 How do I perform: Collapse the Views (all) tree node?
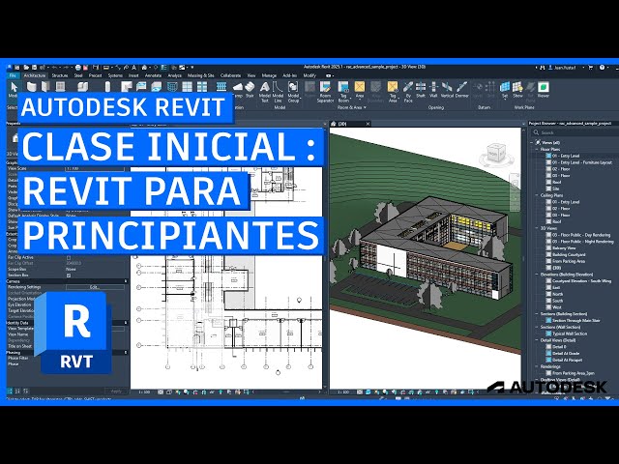coord(532,142)
